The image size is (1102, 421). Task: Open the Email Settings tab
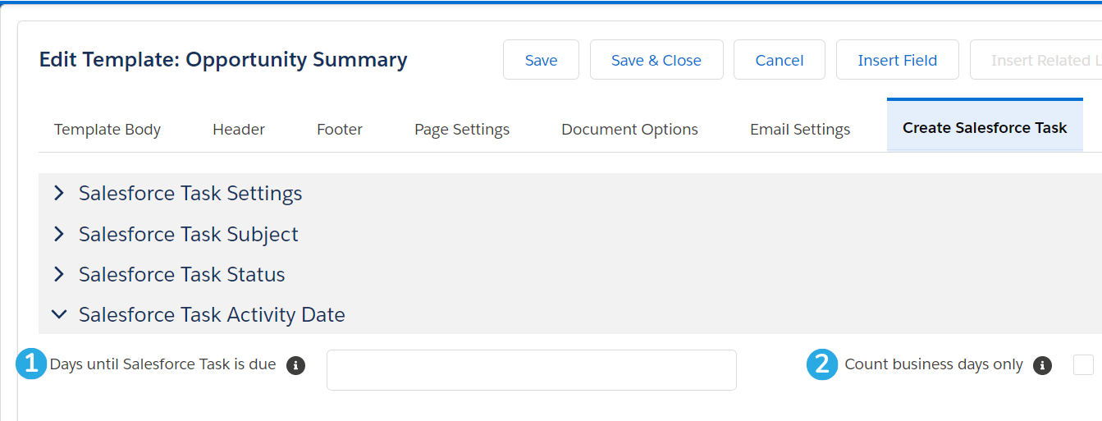pos(800,129)
